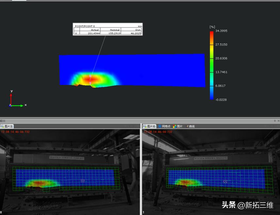Select the POINT 0 annotation marker on the model

pos(91,79)
